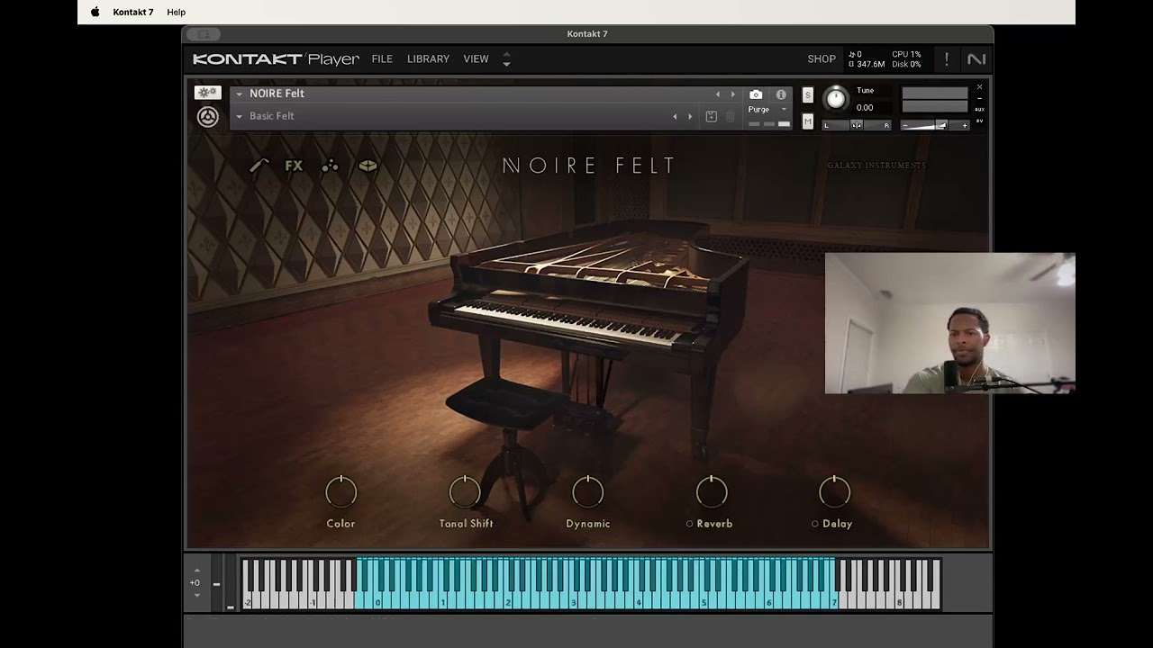
Task: Click the GALAXY INSTRUMENTS label
Action: coord(876,166)
